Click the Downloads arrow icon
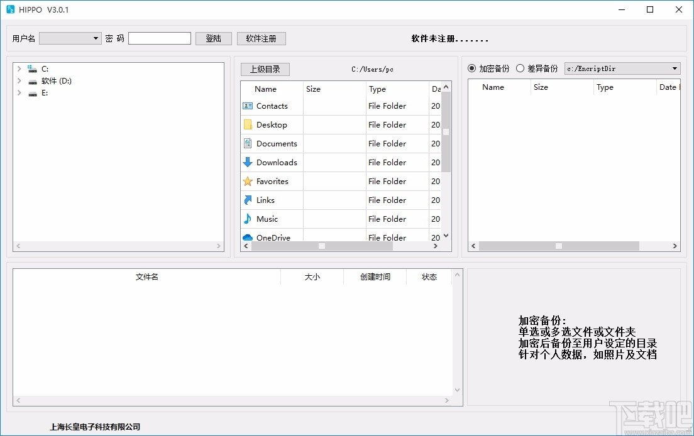This screenshot has height=436, width=694. pyautogui.click(x=248, y=162)
